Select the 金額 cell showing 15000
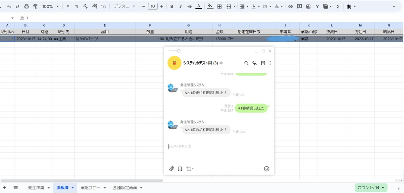 pyautogui.click(x=220, y=39)
